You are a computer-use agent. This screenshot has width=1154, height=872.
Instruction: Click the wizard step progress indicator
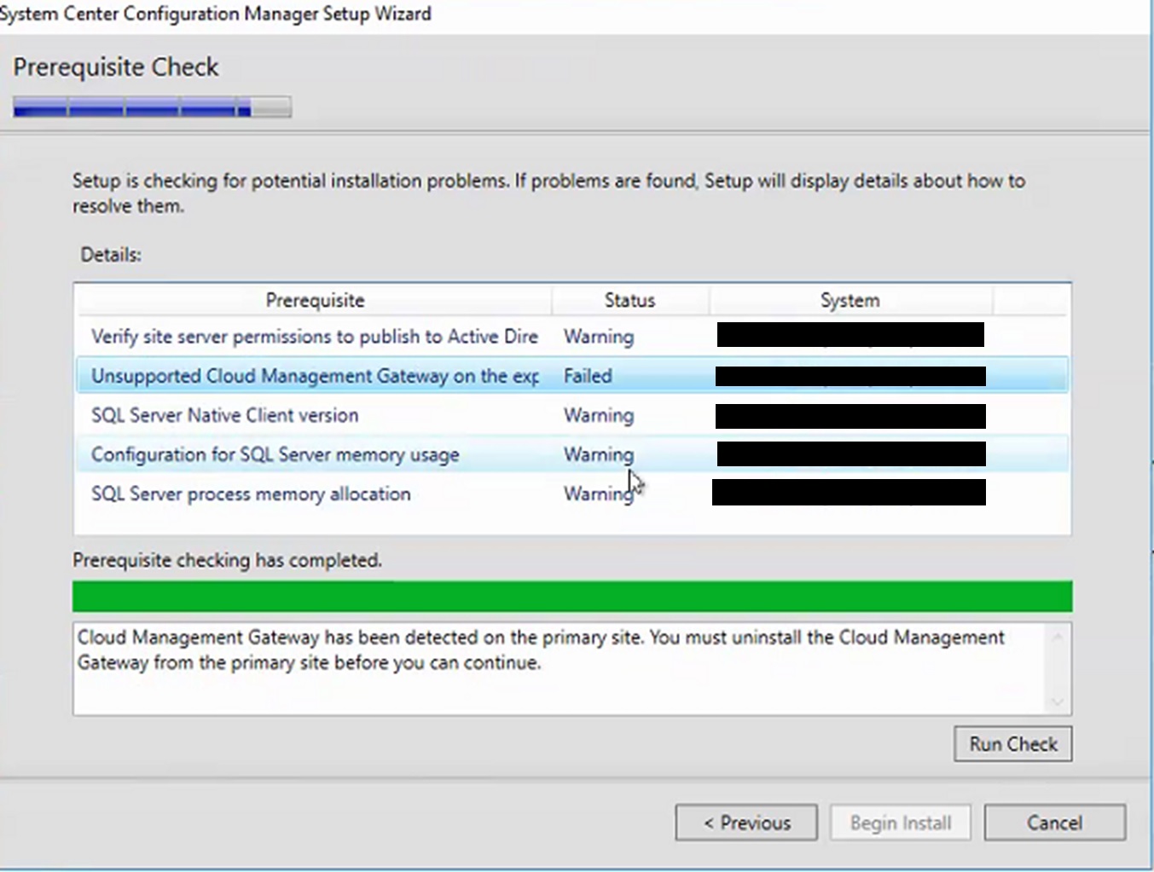pos(151,107)
